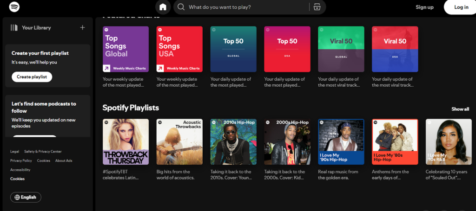Open I Love My '80s Hip-Hop cover
Screen dimensions: 476x211
(x=395, y=142)
